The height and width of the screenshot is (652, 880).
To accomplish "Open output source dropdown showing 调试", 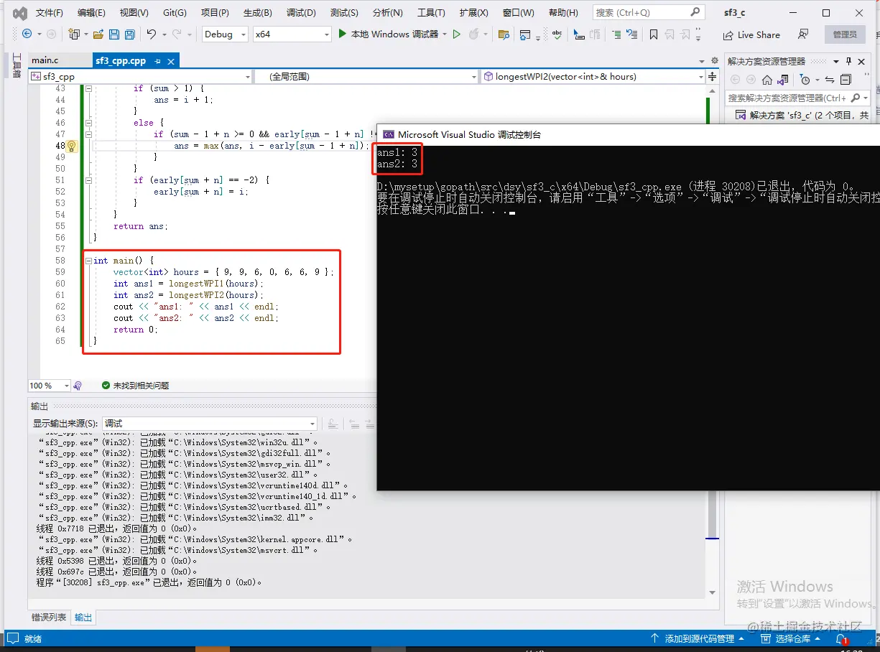I will [210, 424].
